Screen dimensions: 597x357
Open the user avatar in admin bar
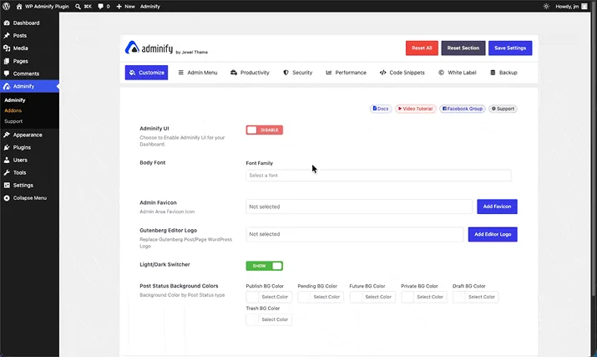pos(584,7)
